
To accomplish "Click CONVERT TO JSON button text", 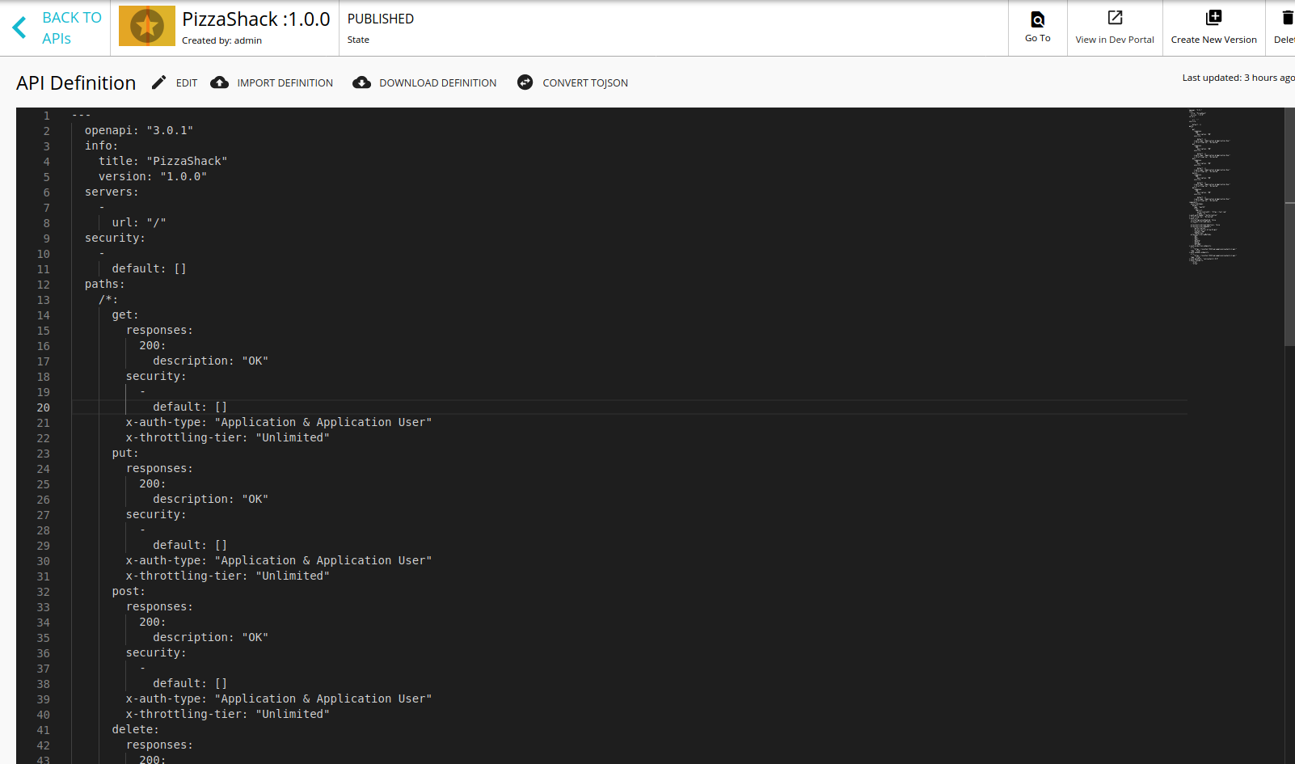I will (585, 83).
